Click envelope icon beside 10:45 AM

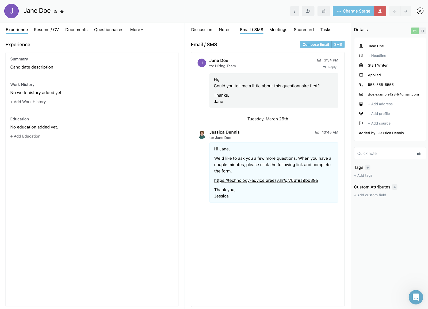[317, 132]
